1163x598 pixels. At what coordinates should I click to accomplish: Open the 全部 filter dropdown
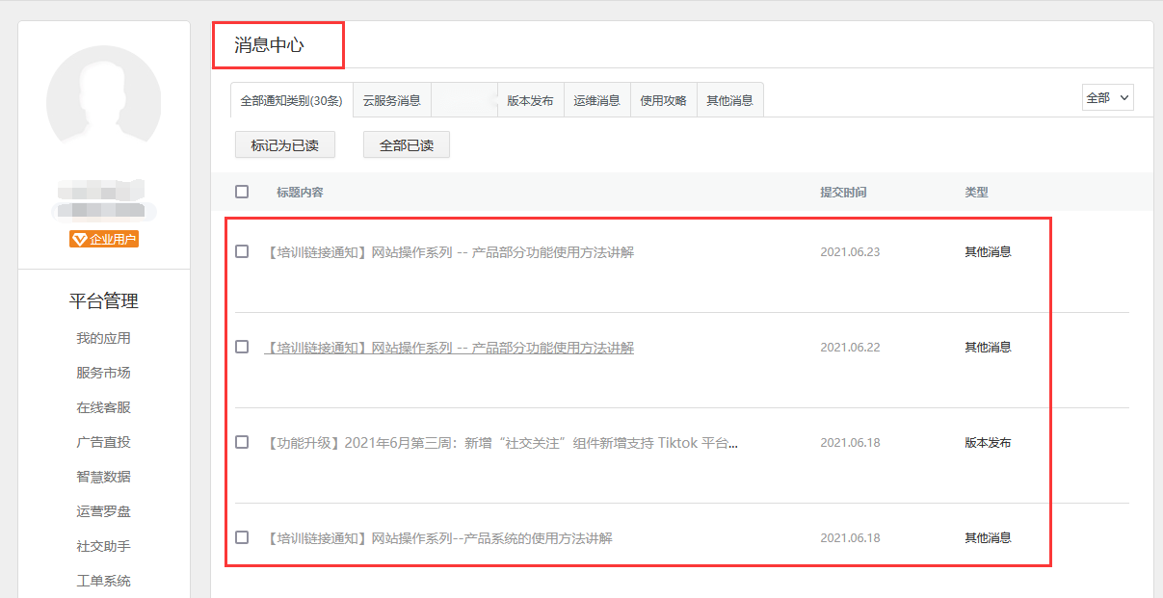coord(1107,98)
